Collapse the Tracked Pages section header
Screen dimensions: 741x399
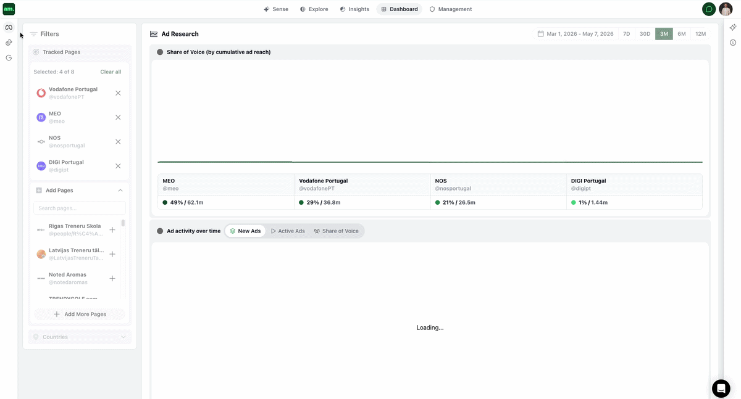80,52
